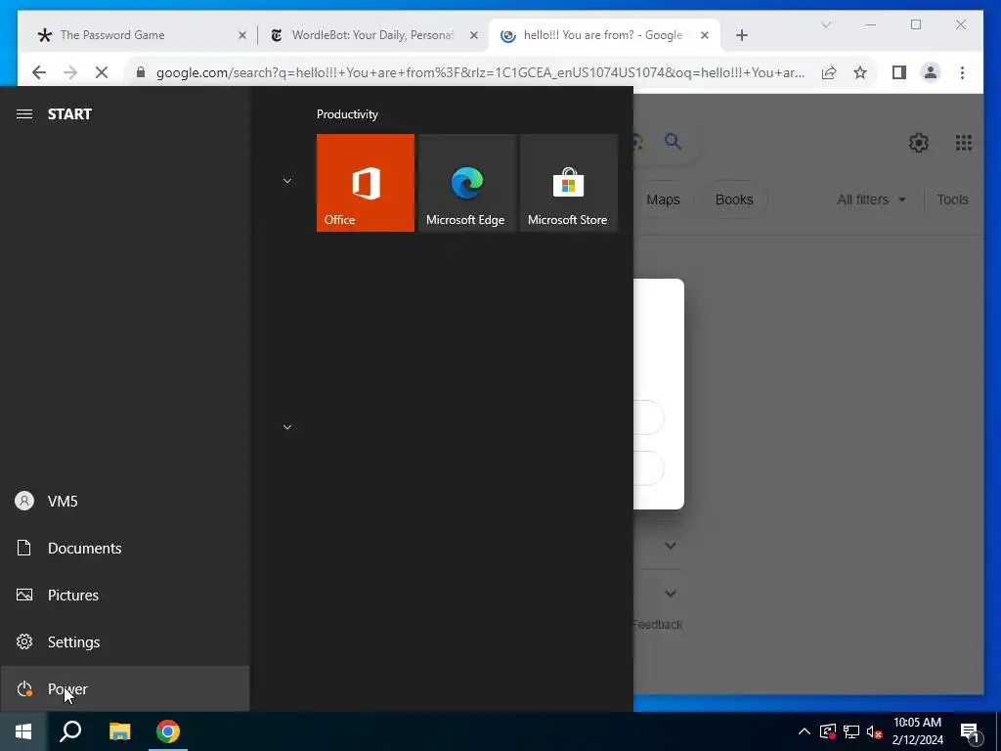This screenshot has width=1001, height=751.
Task: Open taskbar Search
Action: click(70, 731)
